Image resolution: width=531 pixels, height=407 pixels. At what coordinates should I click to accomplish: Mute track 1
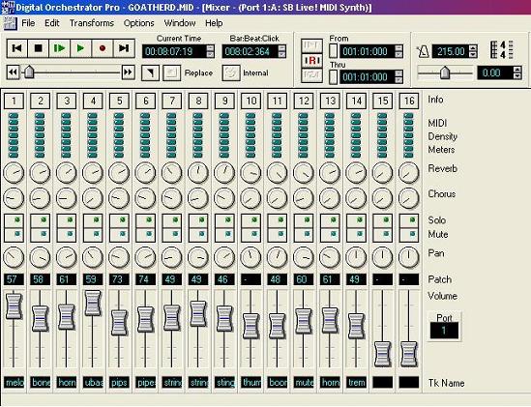point(14,235)
